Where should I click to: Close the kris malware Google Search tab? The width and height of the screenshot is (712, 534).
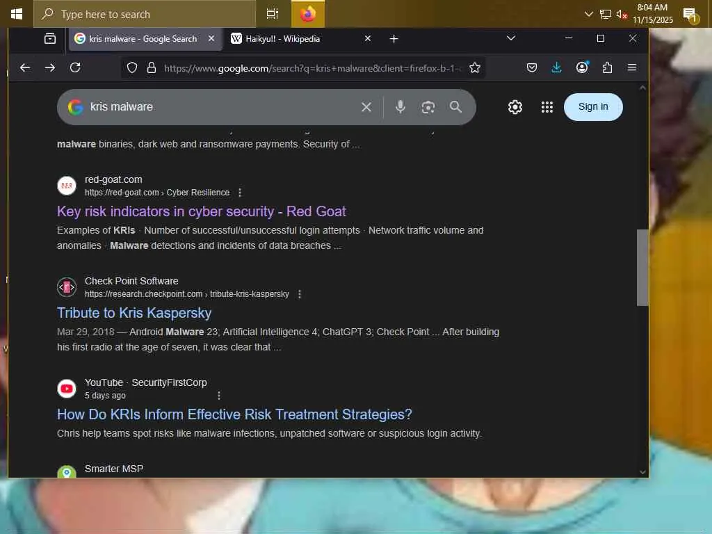[211, 39]
